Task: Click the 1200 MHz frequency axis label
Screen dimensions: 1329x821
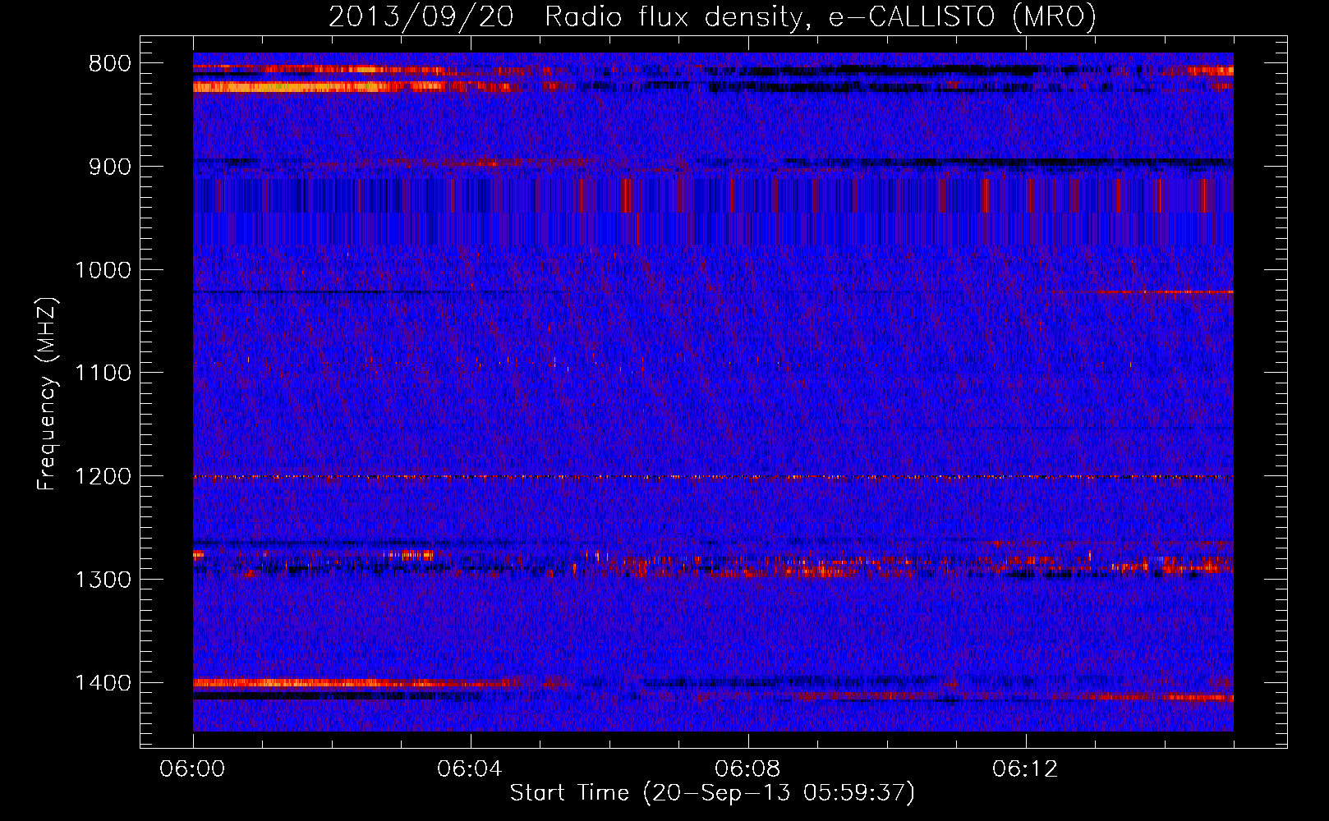Action: (x=103, y=477)
